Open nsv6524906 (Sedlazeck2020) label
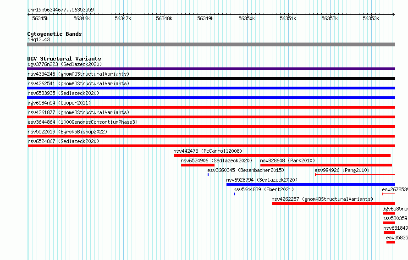 click(x=216, y=160)
